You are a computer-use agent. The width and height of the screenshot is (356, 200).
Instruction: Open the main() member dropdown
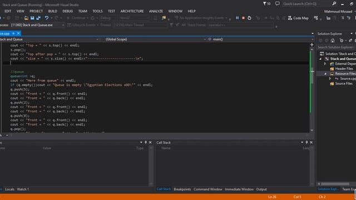point(260,39)
